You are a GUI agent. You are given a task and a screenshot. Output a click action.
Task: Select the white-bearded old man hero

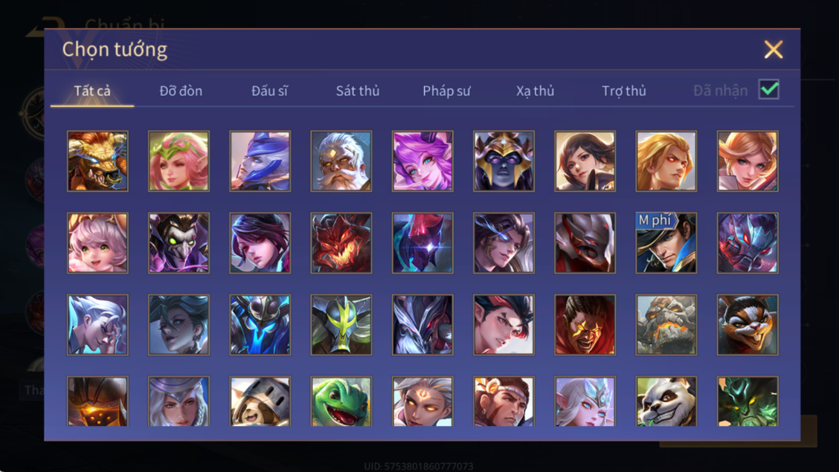(x=341, y=161)
